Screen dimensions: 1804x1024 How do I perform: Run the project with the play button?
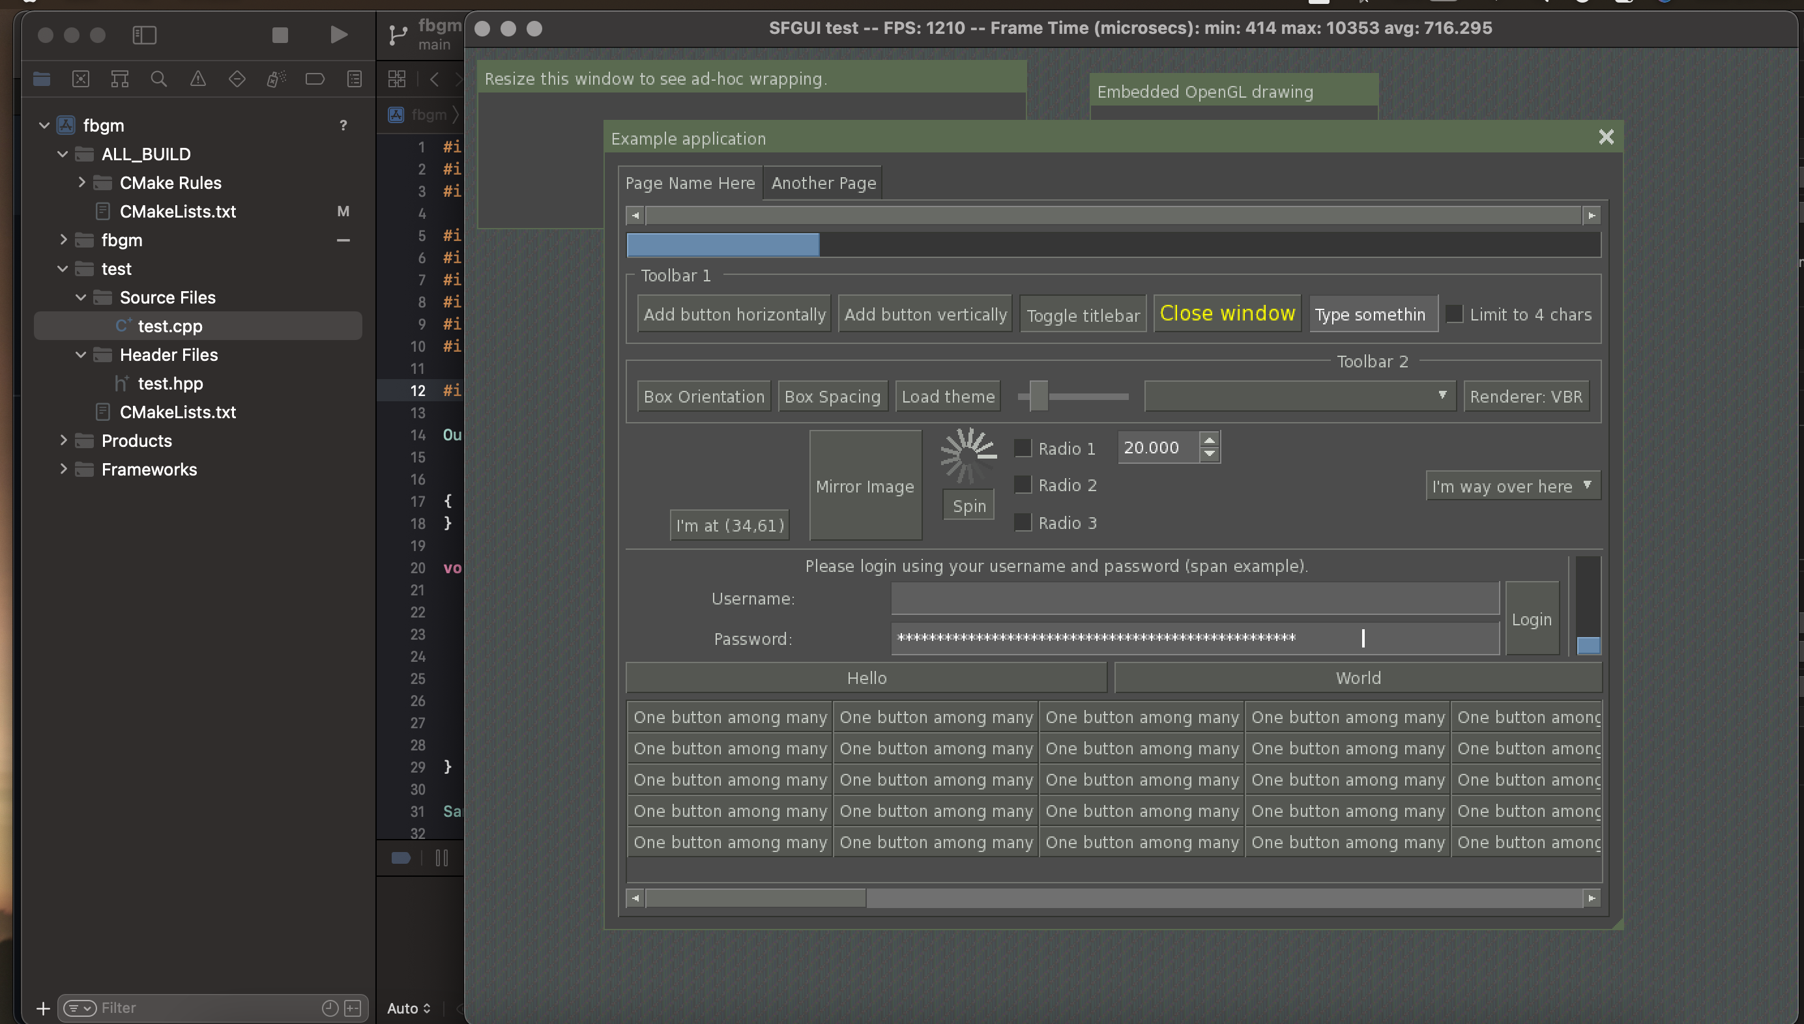click(x=338, y=34)
